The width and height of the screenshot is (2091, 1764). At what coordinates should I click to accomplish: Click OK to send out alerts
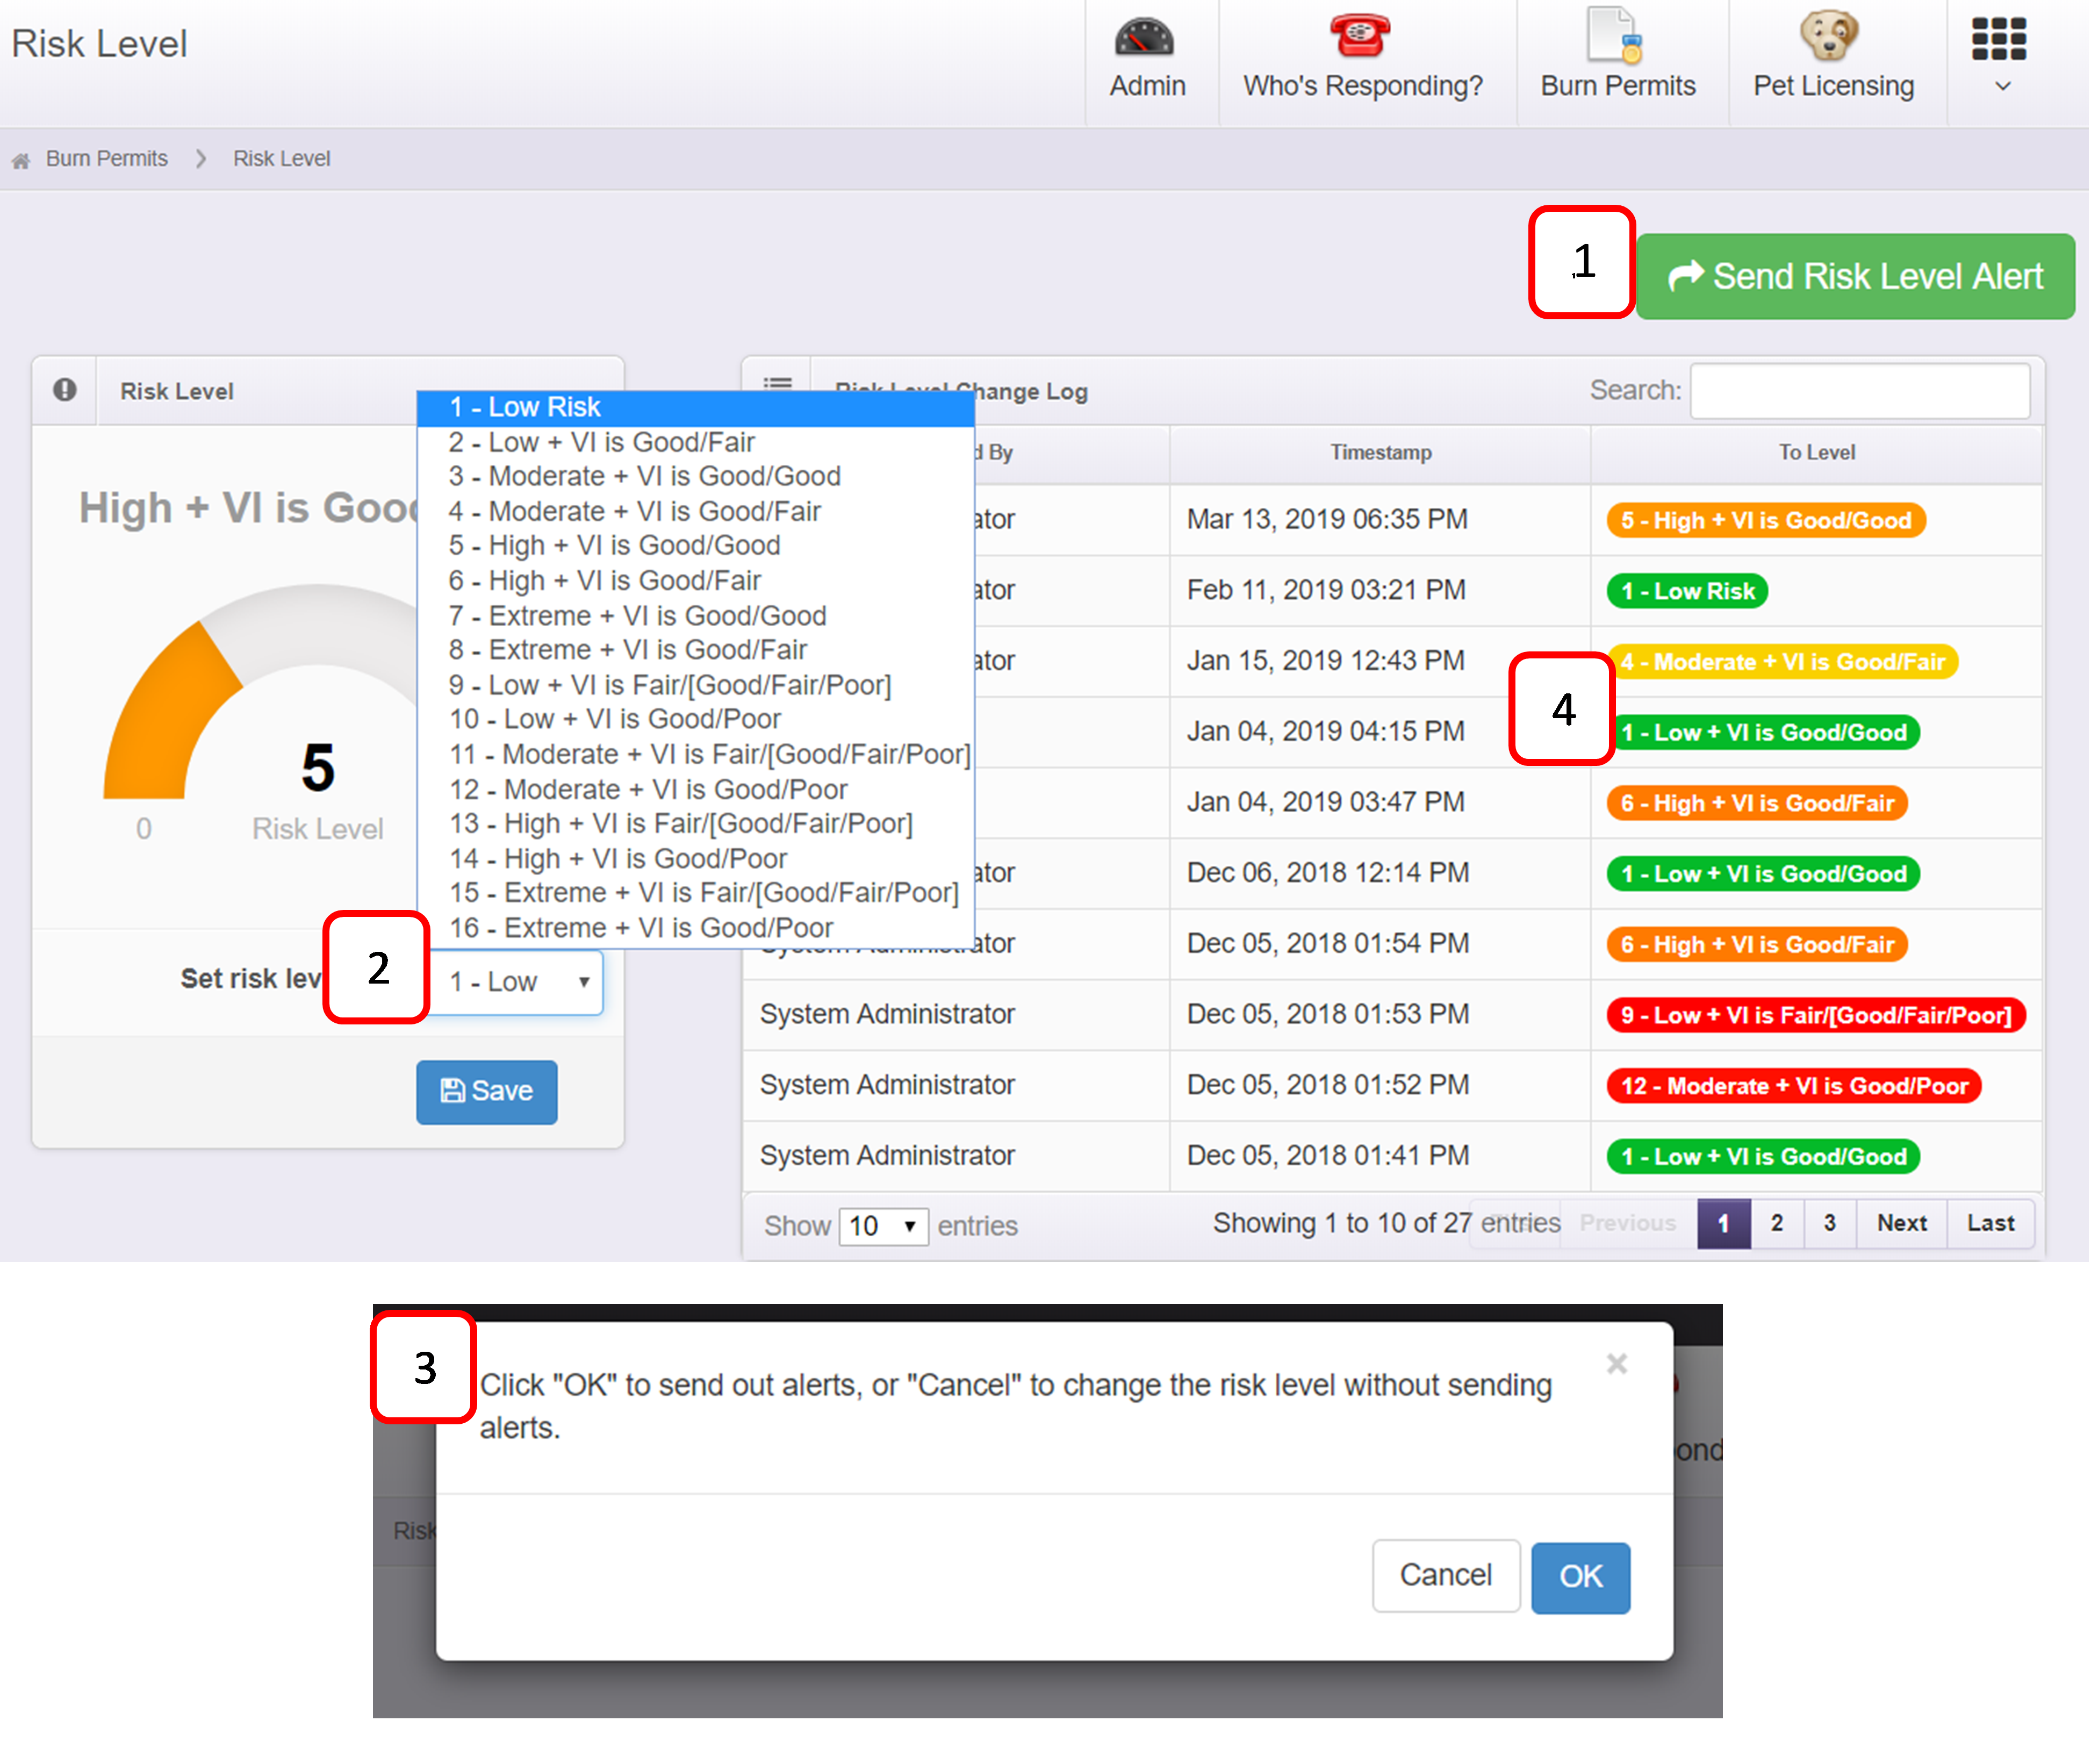pos(1580,1577)
